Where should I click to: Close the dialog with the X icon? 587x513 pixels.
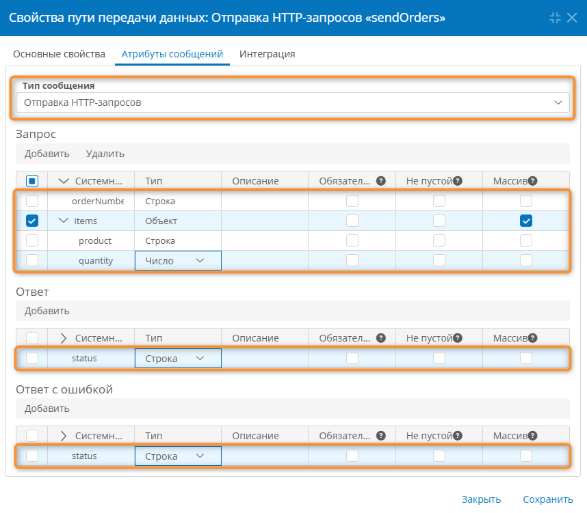(x=573, y=18)
